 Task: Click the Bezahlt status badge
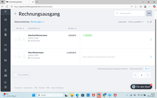pos(87,35)
